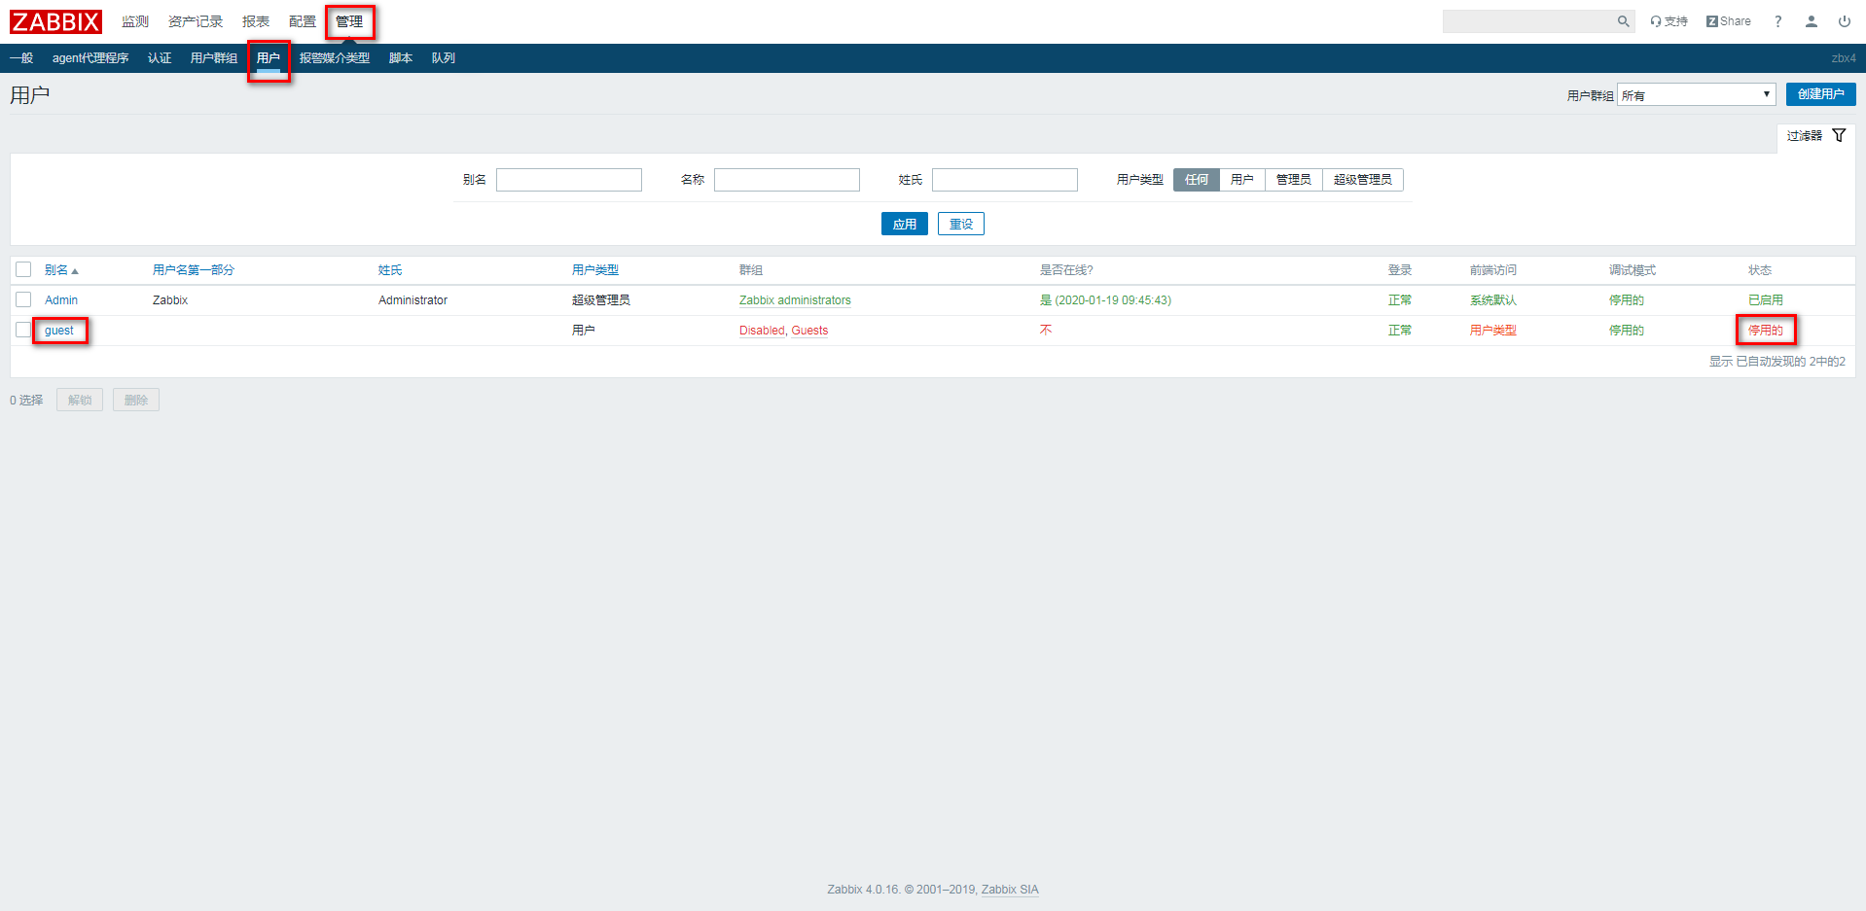This screenshot has width=1866, height=911.
Task: Click the Zabbix logo
Action: tap(55, 21)
